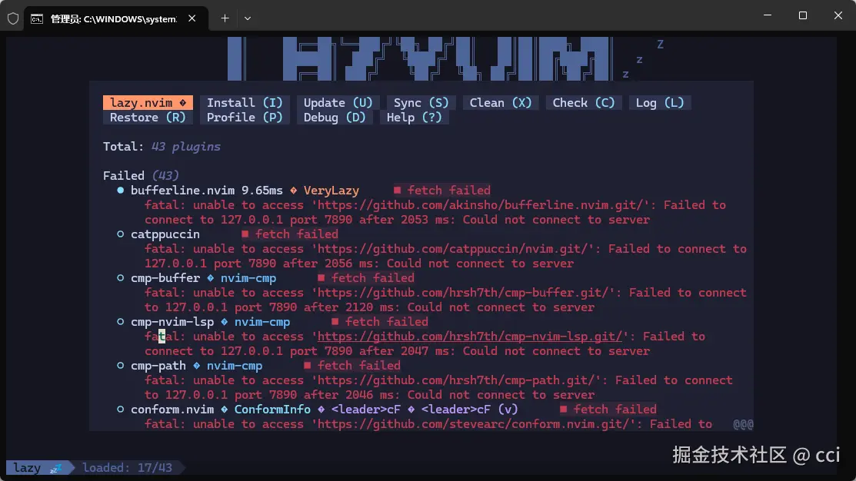Open Debug (D) view
Image resolution: width=856 pixels, height=481 pixels.
[x=335, y=118]
